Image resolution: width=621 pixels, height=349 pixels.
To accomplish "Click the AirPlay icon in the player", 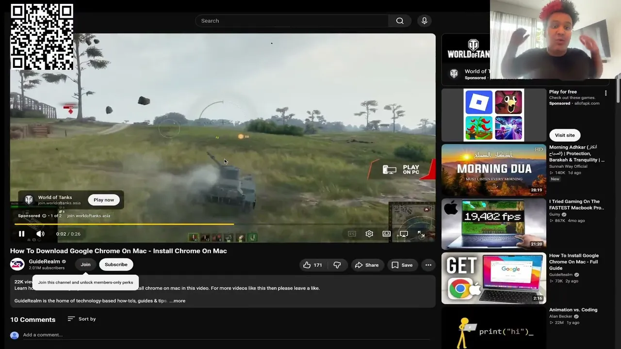I will tap(404, 234).
